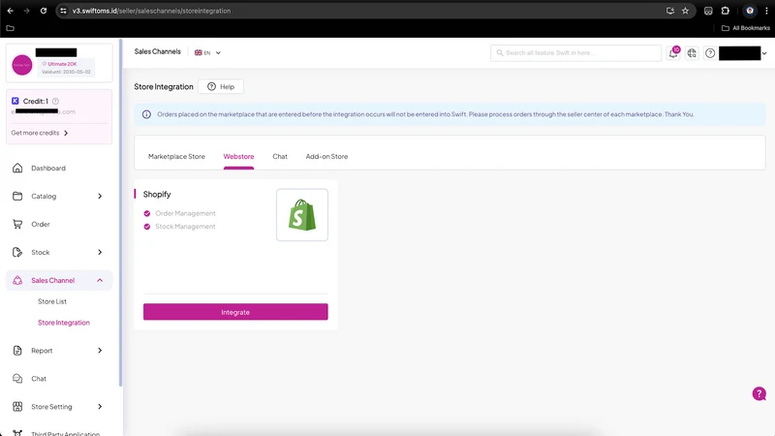The width and height of the screenshot is (775, 436).
Task: Open All Bookmarks folder
Action: 746,28
